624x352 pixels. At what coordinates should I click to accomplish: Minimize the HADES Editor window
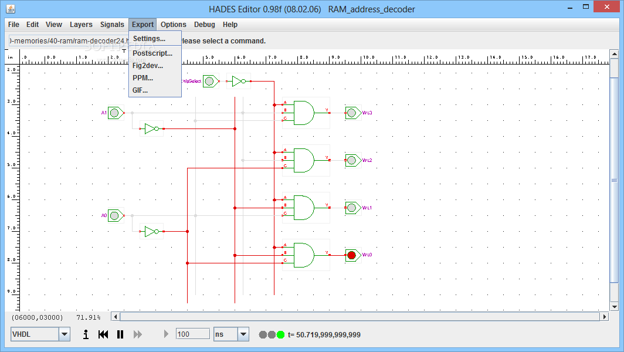(570, 7)
